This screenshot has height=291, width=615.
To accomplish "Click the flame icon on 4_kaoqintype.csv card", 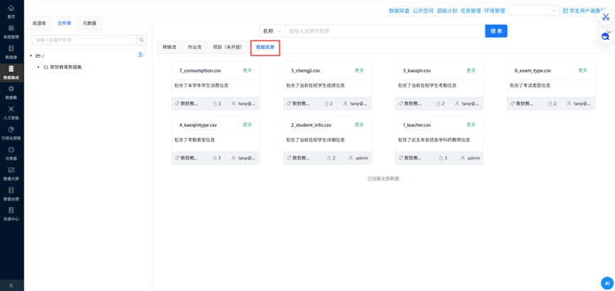I will 215,158.
